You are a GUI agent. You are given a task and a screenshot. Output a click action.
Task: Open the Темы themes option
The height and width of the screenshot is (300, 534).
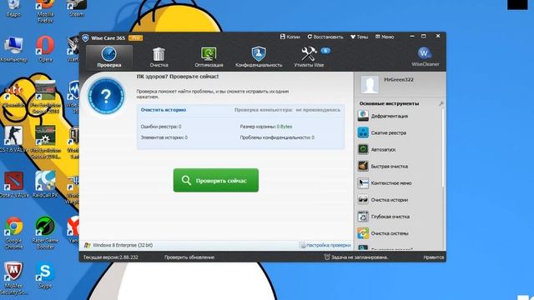click(x=360, y=37)
